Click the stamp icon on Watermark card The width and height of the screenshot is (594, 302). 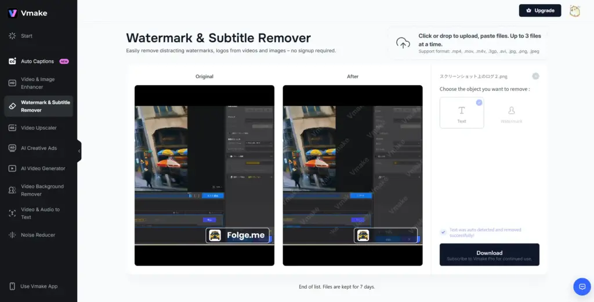(512, 111)
